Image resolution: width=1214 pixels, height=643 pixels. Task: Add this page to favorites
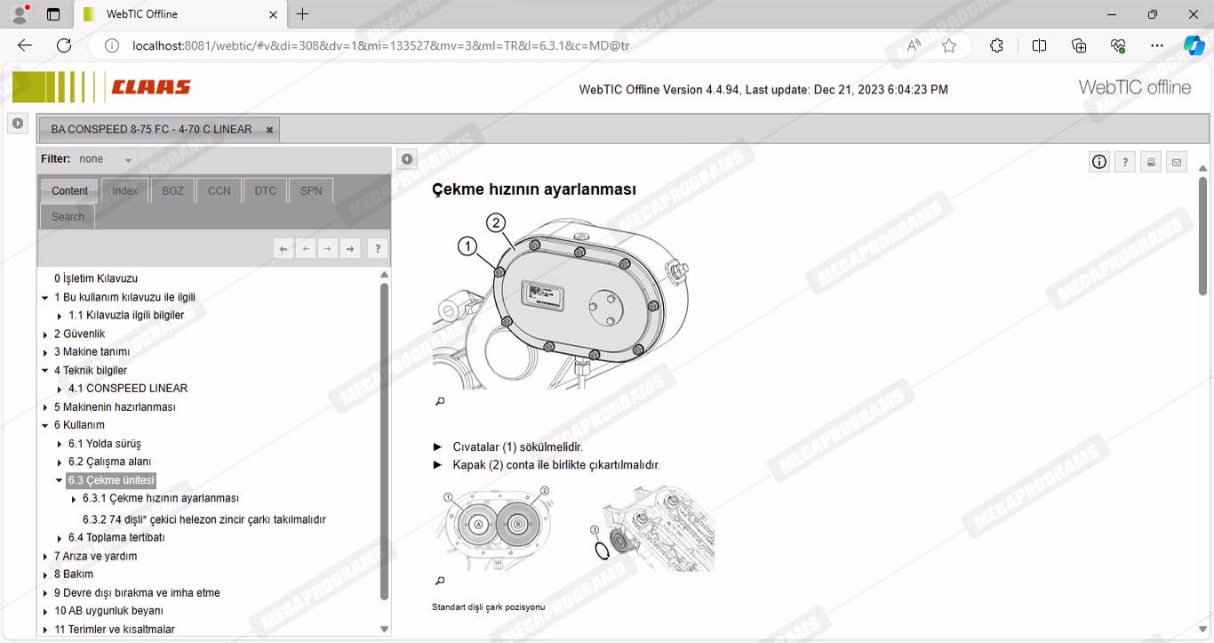coord(949,45)
